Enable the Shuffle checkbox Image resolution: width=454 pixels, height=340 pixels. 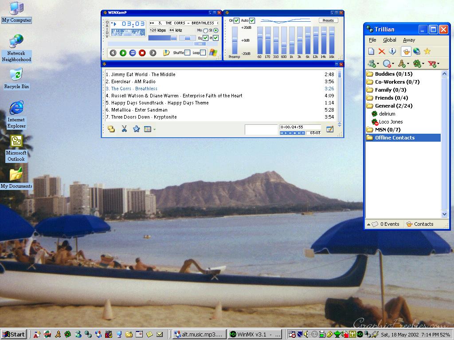(187, 53)
